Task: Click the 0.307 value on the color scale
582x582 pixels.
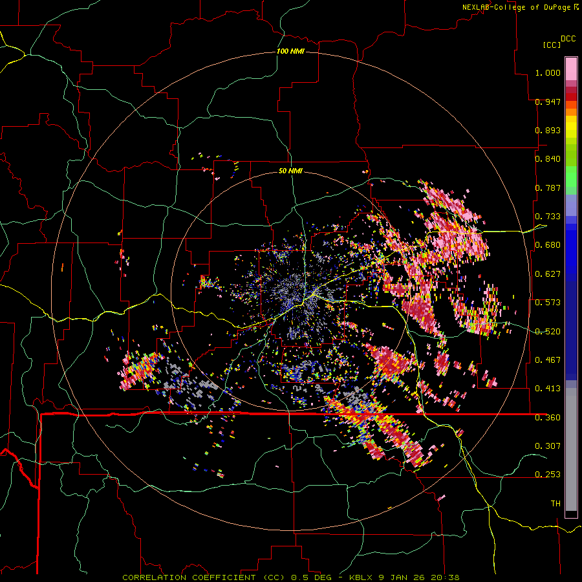Action: (x=548, y=446)
